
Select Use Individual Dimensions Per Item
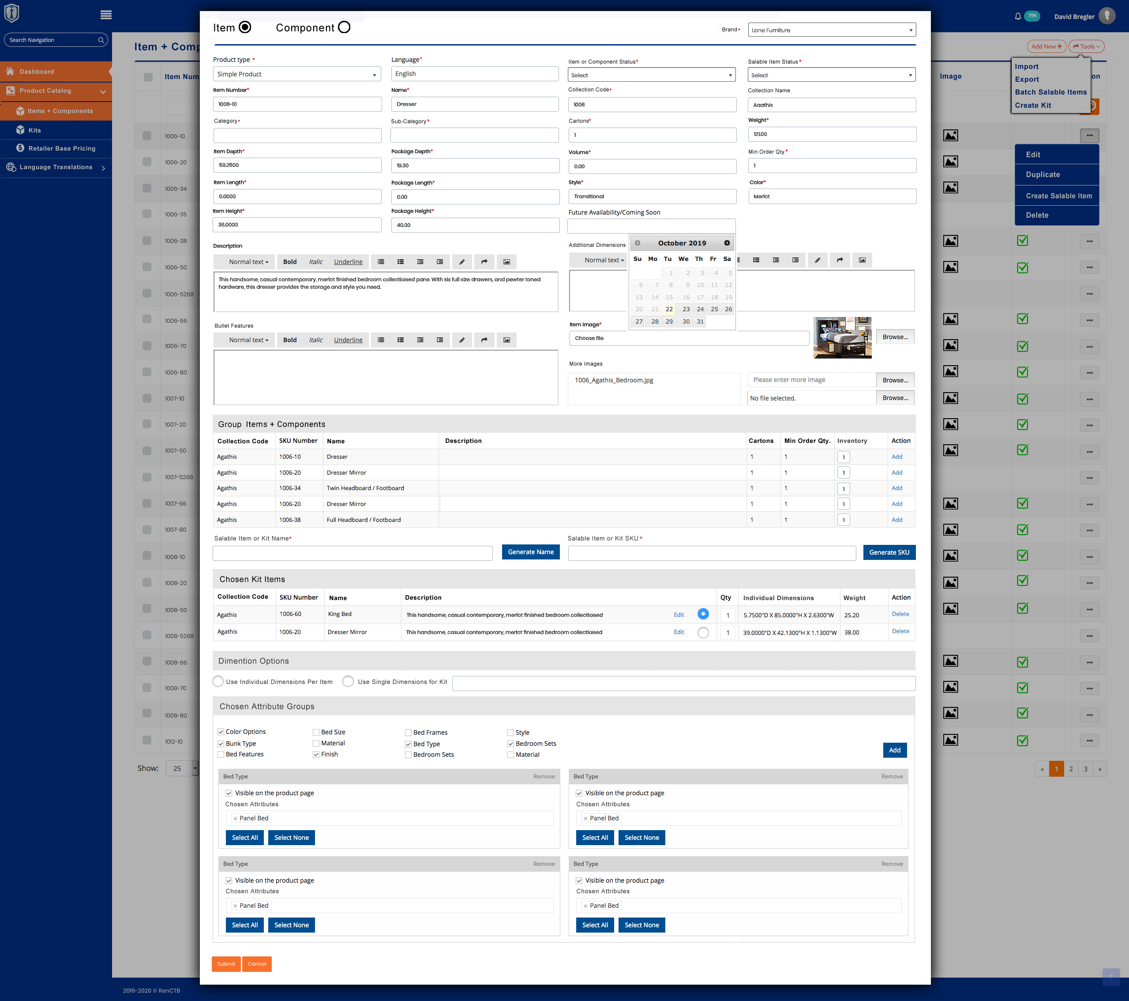coord(218,681)
